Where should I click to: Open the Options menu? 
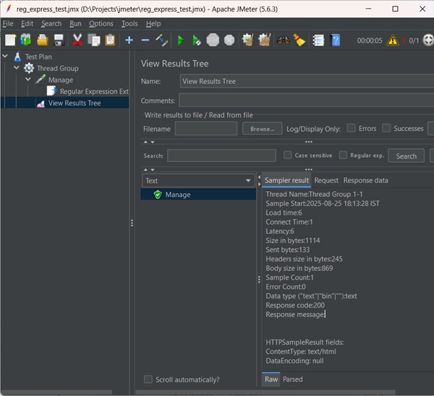point(101,24)
